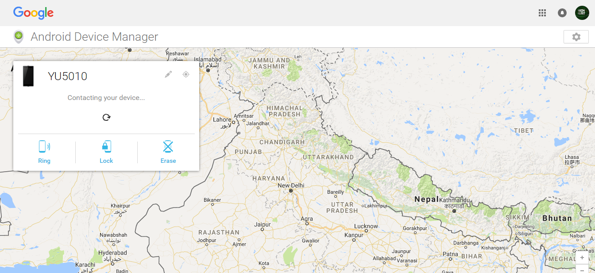Open the account profile avatar
Viewport: 595px width, 273px height.
pyautogui.click(x=582, y=13)
